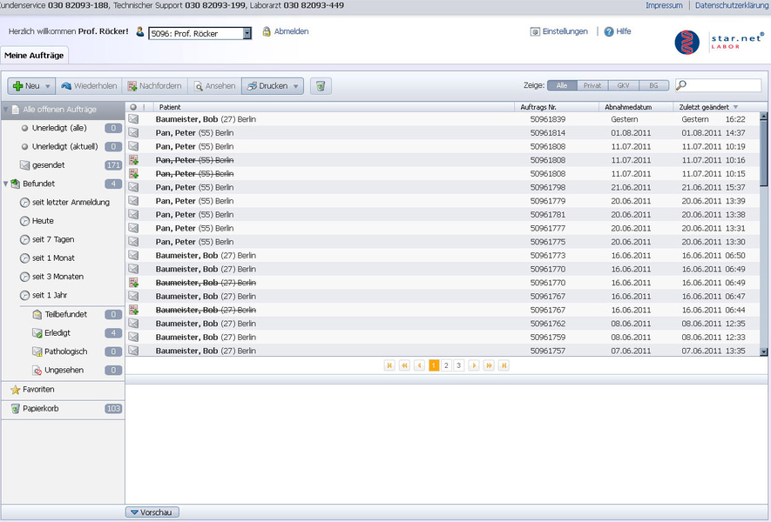Go to page 2 of results
This screenshot has width=771, height=522.
coord(446,366)
